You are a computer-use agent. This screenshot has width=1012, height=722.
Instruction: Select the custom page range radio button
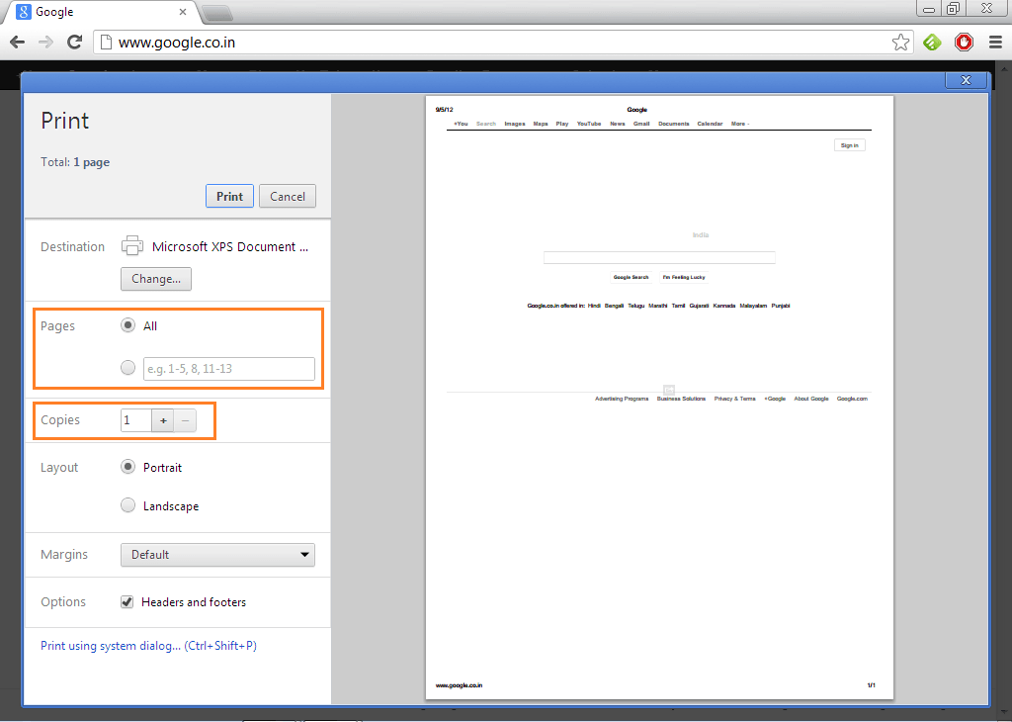coord(127,368)
